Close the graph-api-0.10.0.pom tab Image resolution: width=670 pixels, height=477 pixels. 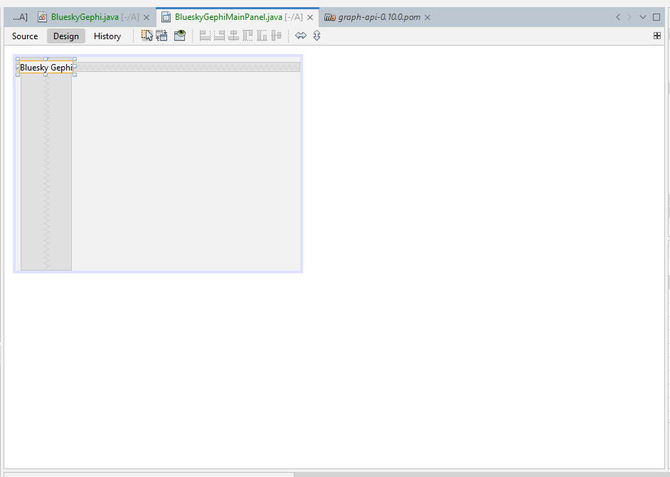pos(427,18)
